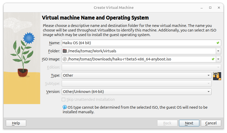This screenshot has height=133, width=227.
Task: Open the disabled Edition dropdown
Action: click(141, 67)
